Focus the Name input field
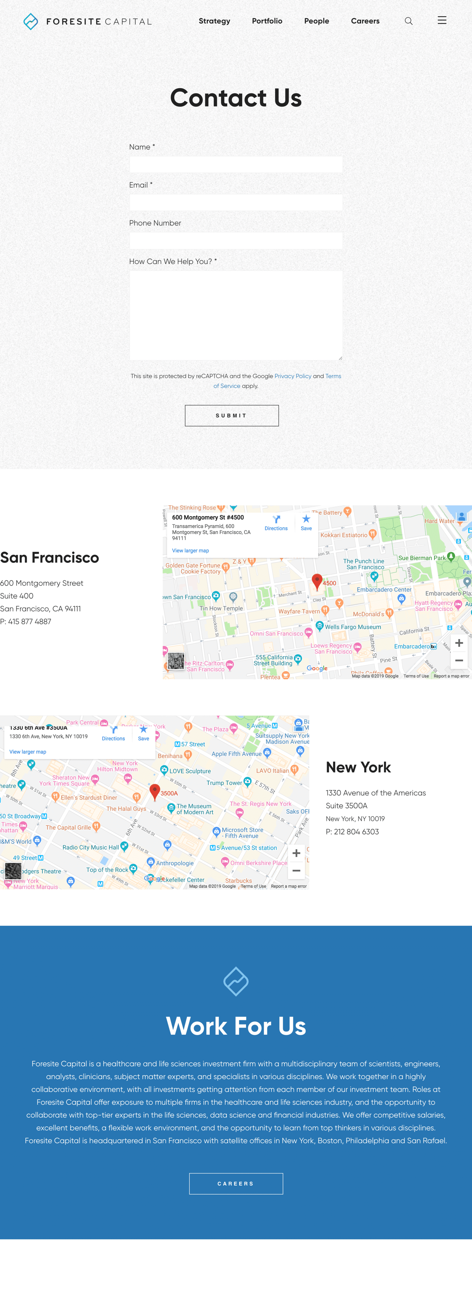Screen dimensions: 472x1294 (235, 164)
